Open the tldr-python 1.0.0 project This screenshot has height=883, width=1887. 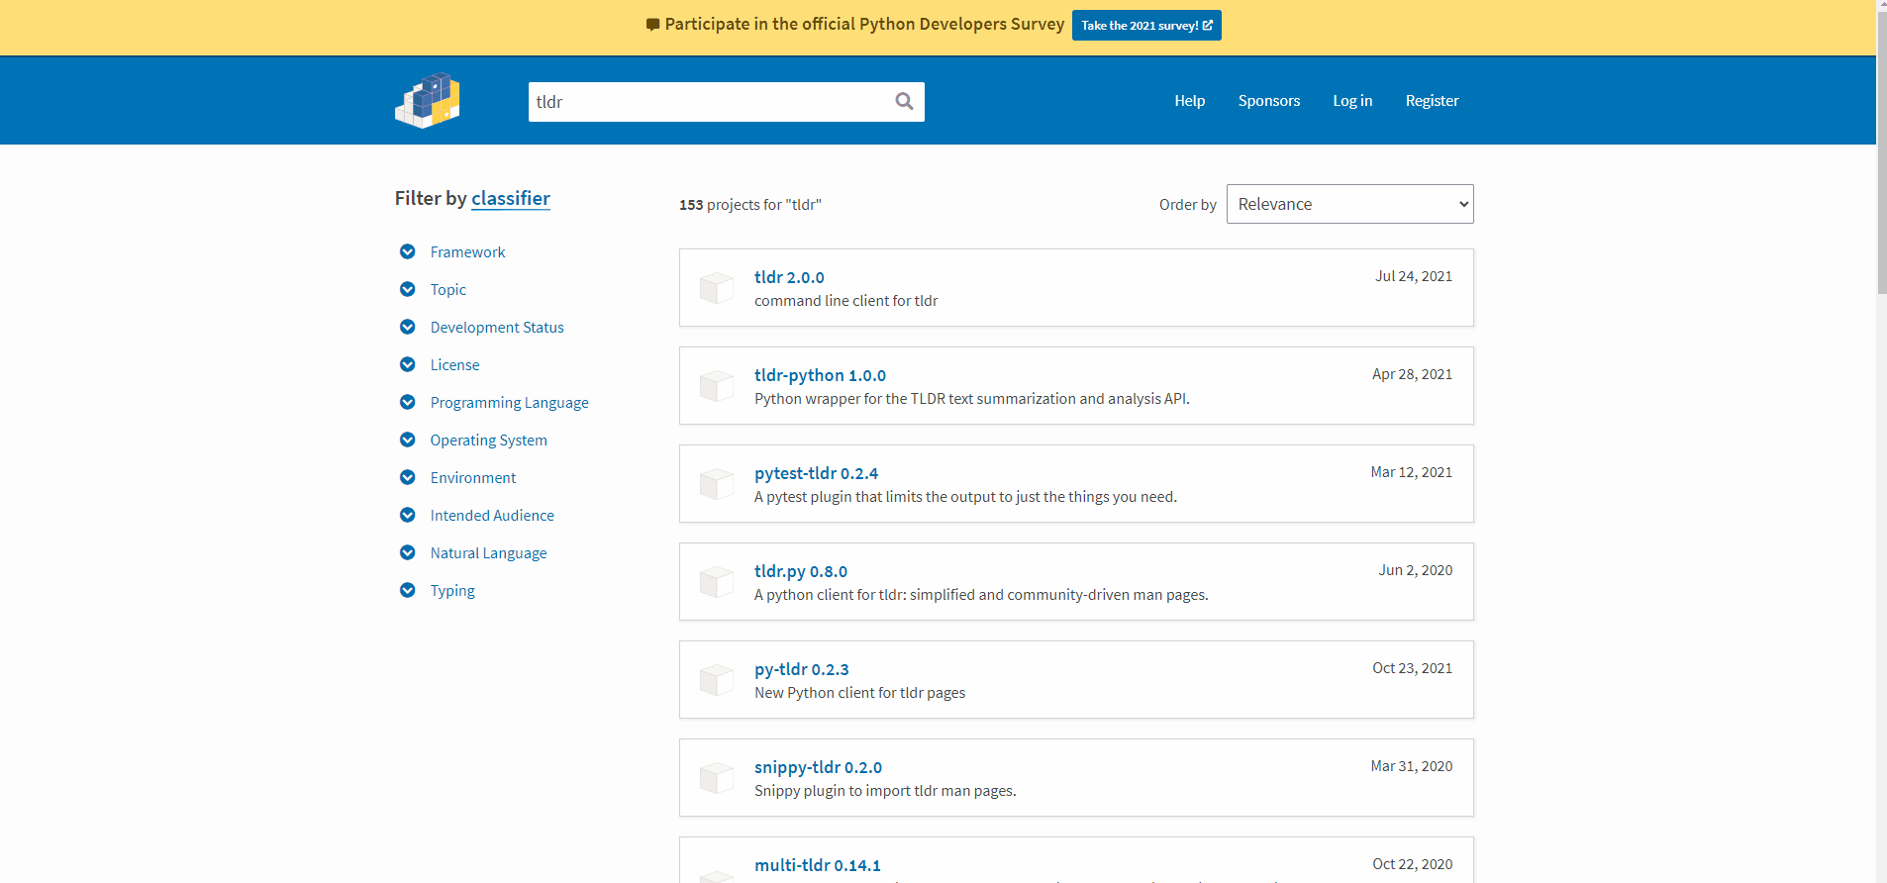pyautogui.click(x=820, y=375)
